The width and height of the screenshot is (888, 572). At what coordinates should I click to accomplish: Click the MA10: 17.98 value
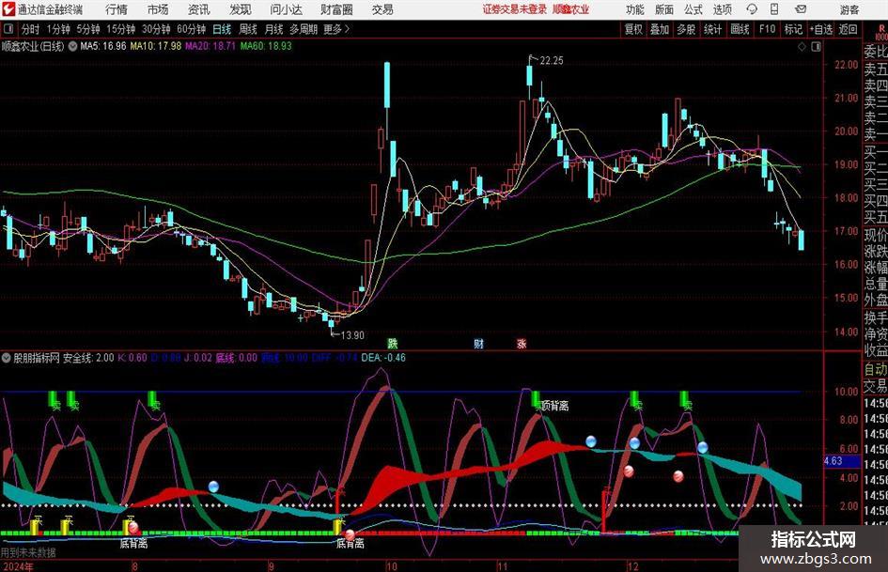pos(156,46)
